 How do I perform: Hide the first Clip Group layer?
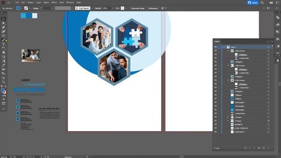coord(216,51)
